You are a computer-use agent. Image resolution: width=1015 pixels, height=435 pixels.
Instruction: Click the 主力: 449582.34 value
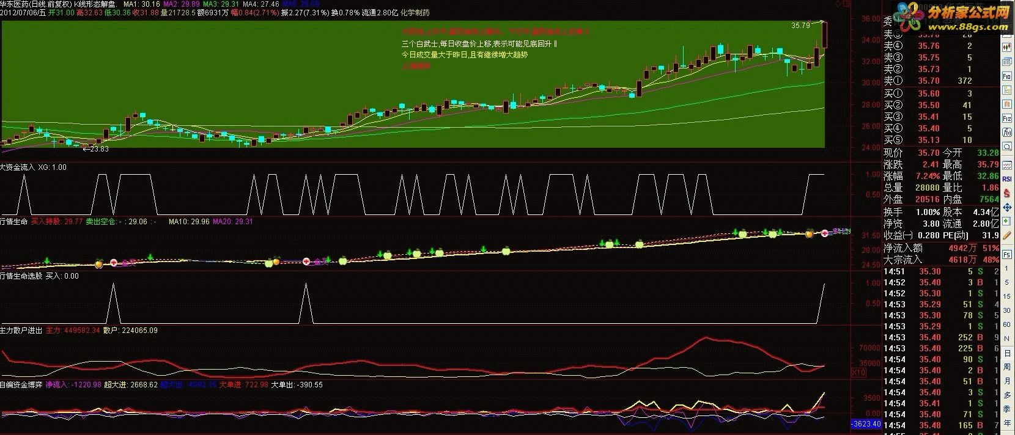pos(72,330)
